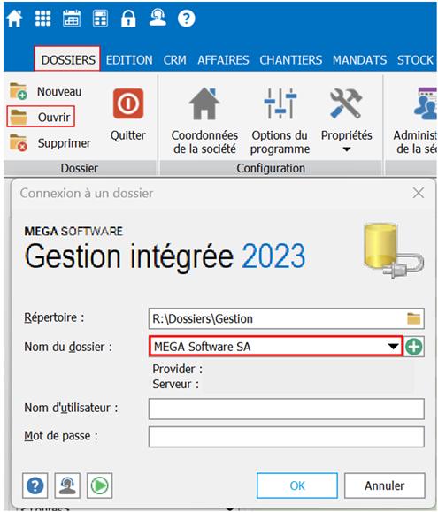
Task: Open the help question mark in top bar
Action: [x=186, y=19]
